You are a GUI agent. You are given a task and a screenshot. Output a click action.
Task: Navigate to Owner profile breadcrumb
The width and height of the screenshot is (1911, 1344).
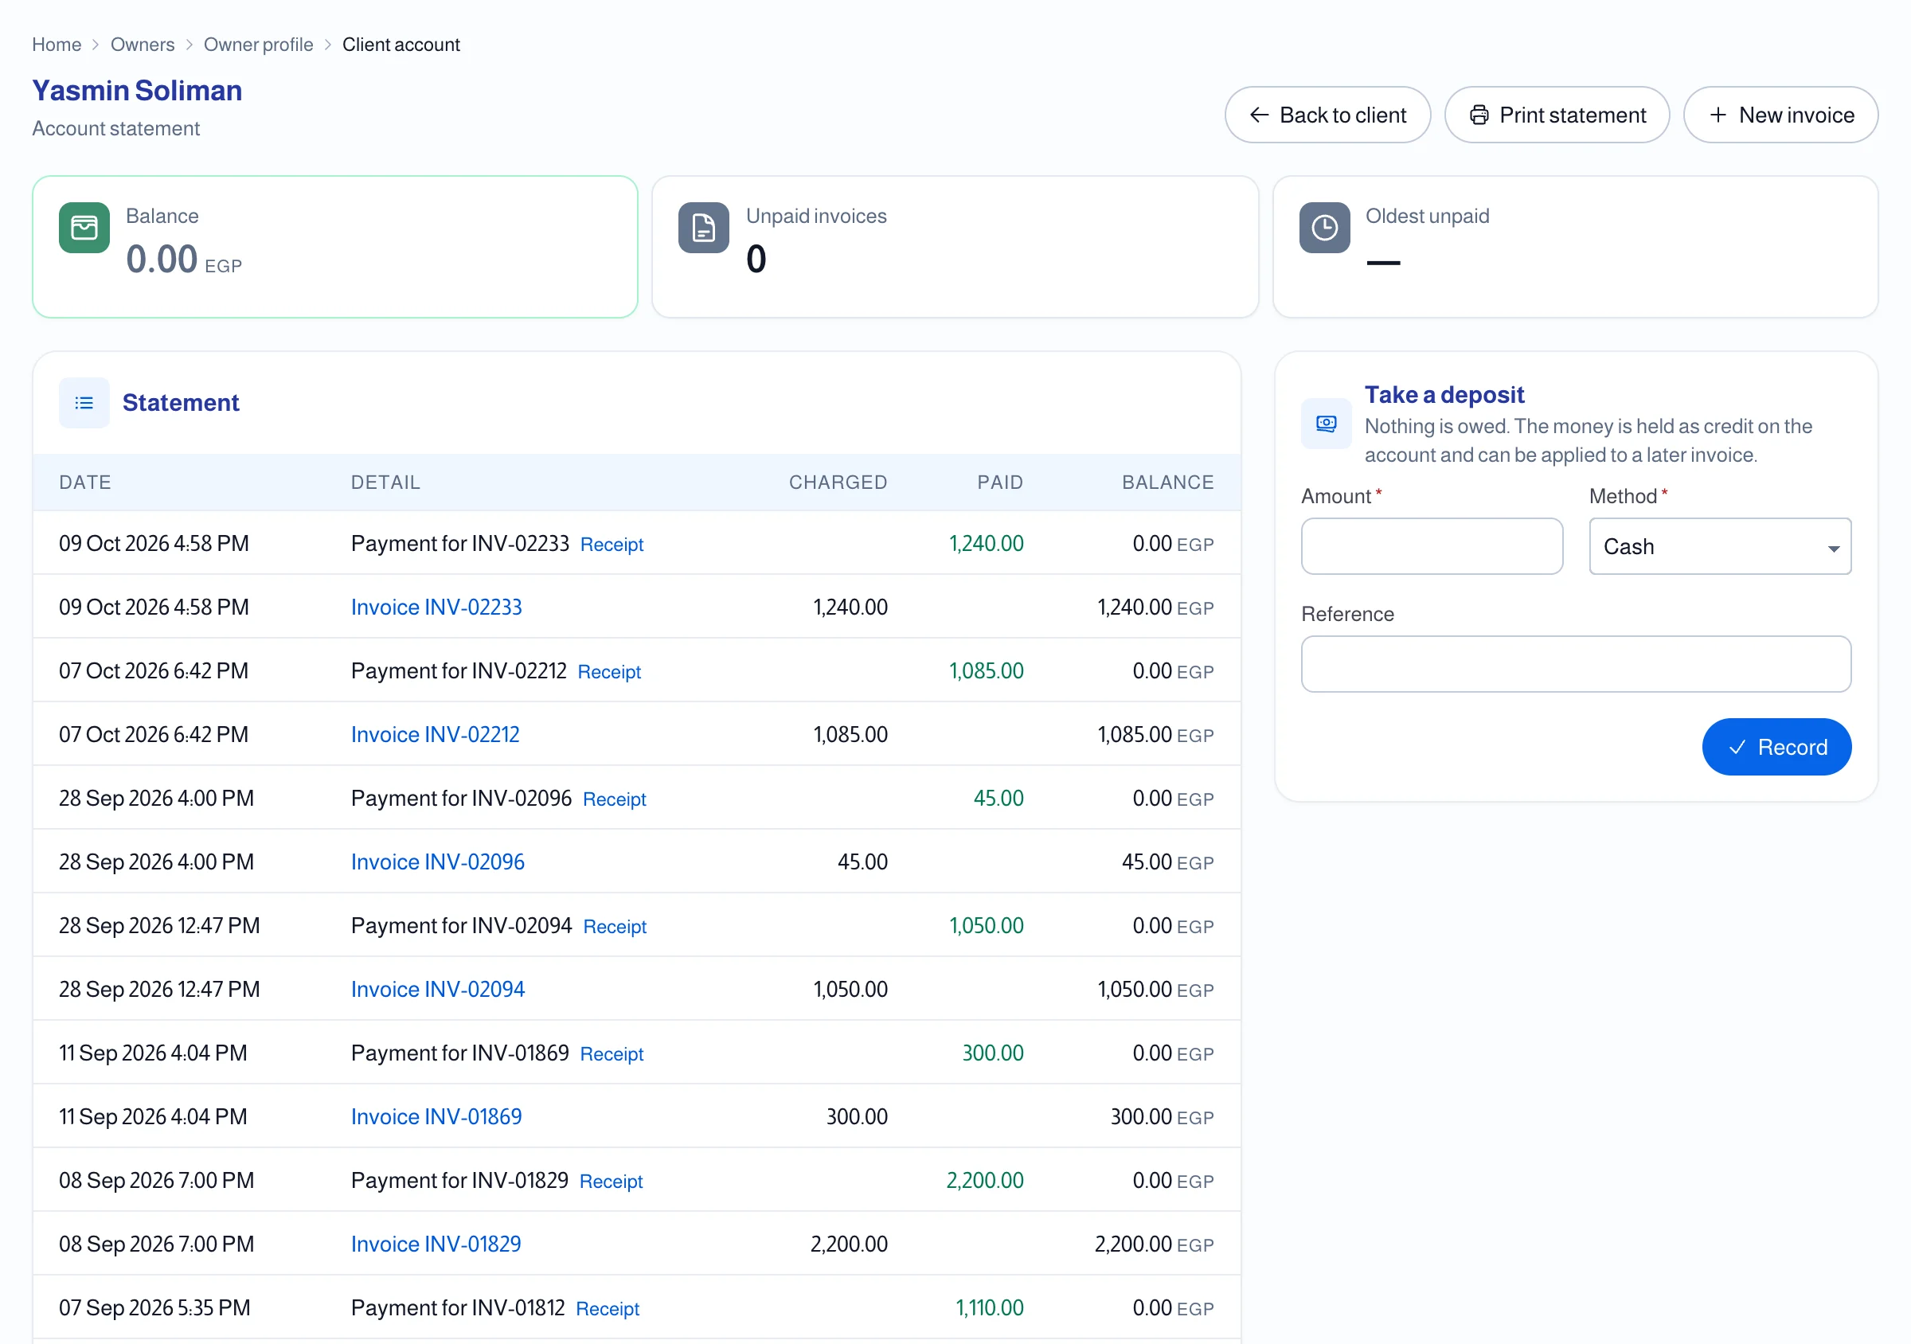(258, 44)
